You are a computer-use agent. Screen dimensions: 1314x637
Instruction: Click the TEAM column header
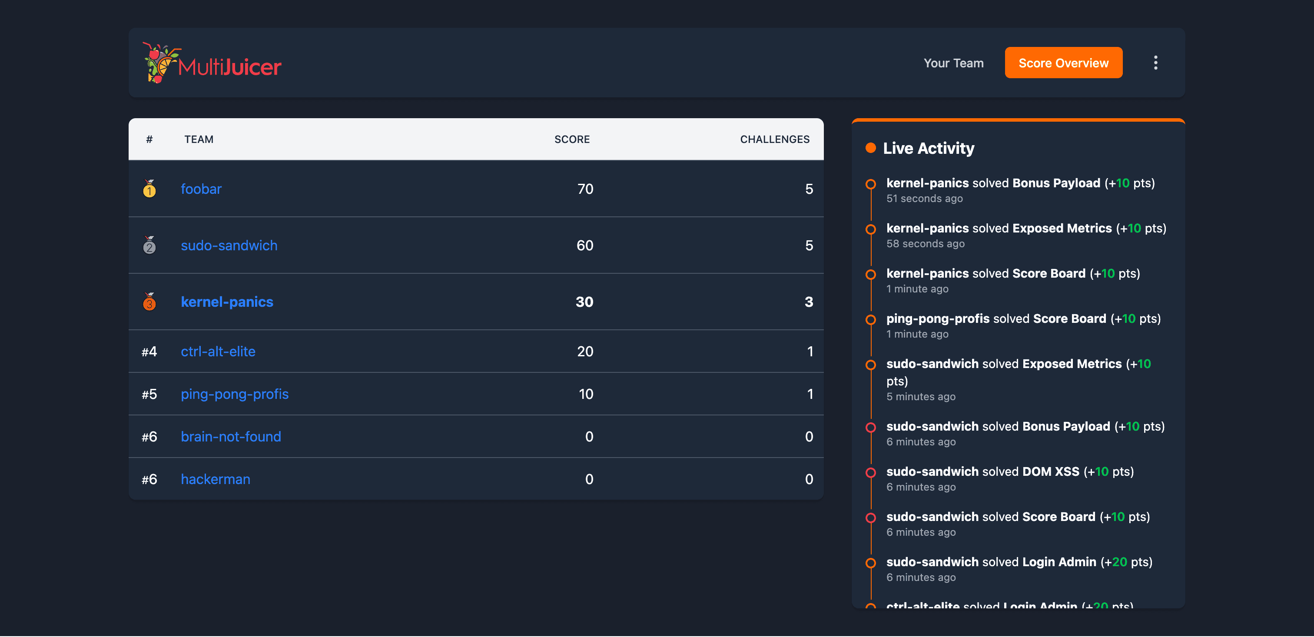click(199, 139)
